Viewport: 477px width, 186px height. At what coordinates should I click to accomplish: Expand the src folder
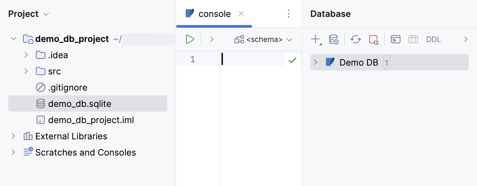click(x=26, y=71)
